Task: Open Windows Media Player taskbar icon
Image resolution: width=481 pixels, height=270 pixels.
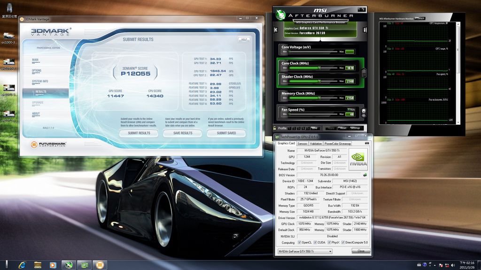Action: 53,265
